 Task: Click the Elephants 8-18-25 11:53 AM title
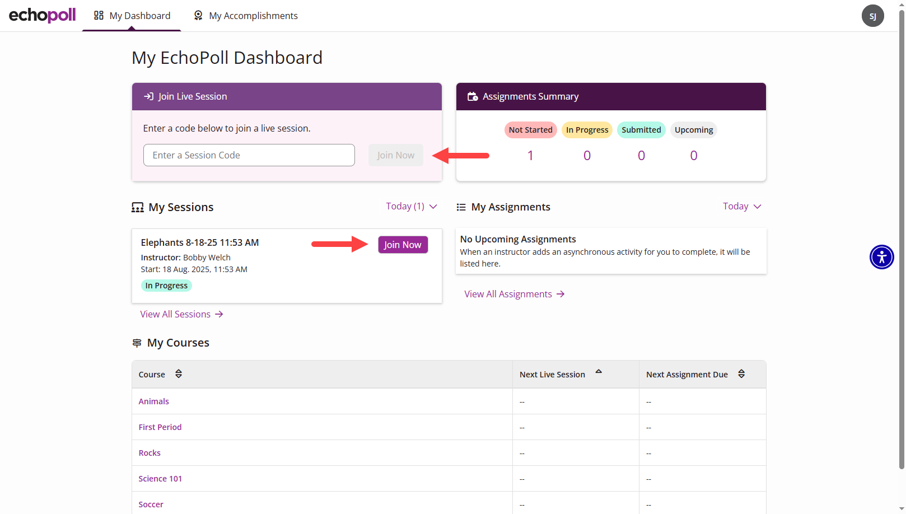200,242
